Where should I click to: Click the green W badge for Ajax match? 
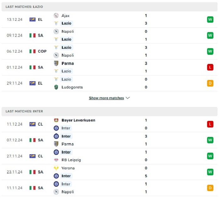click(x=210, y=20)
